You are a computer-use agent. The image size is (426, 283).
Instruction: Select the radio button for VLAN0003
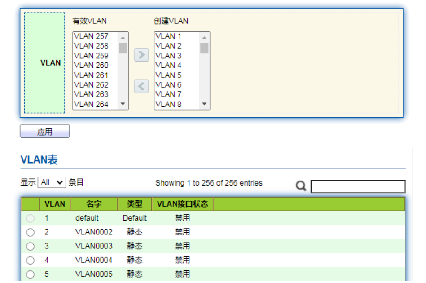(x=30, y=246)
